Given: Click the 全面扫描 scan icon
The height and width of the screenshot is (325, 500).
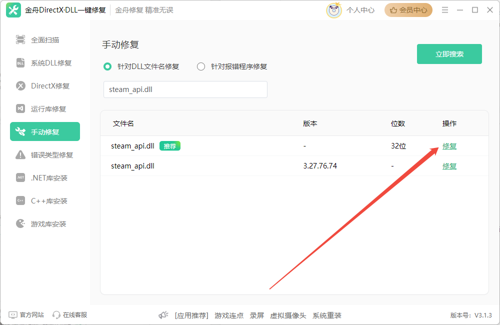Looking at the screenshot, I should pos(20,40).
